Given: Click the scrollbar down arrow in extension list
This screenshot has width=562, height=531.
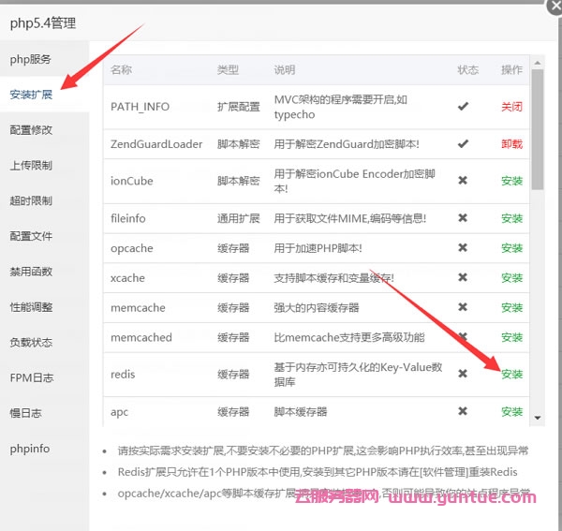Looking at the screenshot, I should 538,417.
